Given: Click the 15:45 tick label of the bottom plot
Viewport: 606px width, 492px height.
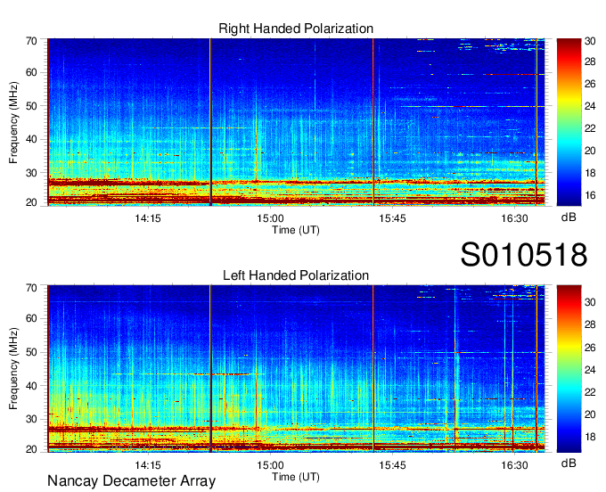Looking at the screenshot, I should [x=392, y=465].
